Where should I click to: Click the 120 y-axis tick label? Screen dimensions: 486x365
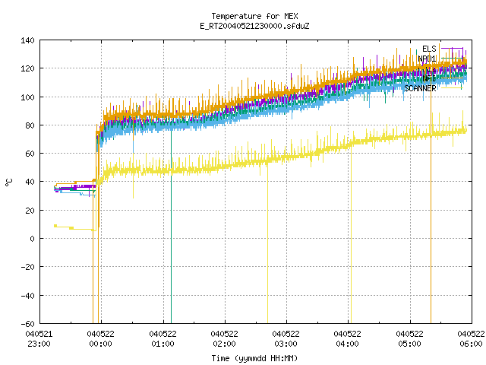click(27, 68)
